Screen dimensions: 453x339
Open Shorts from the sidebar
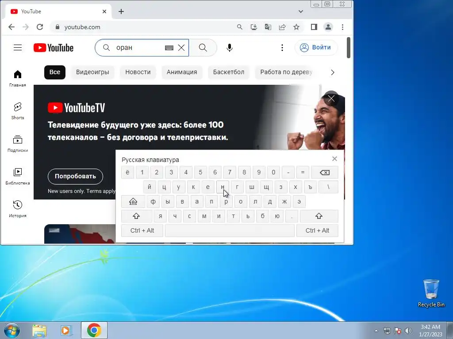(18, 111)
